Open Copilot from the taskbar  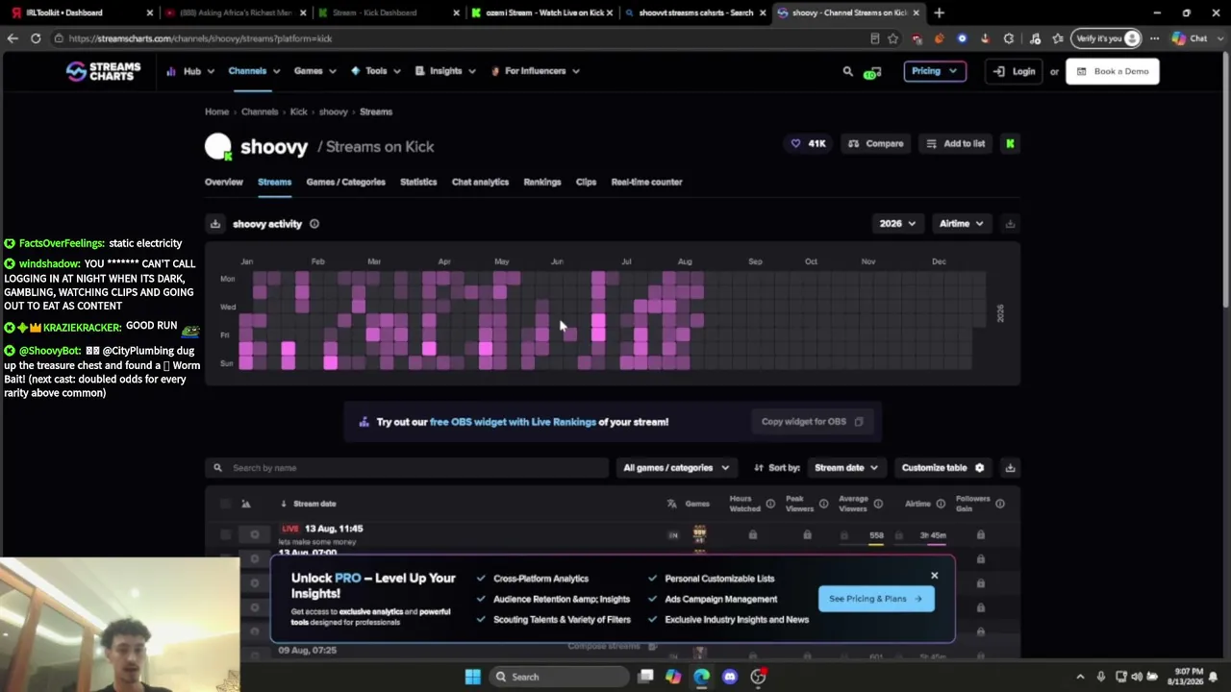coord(673,677)
